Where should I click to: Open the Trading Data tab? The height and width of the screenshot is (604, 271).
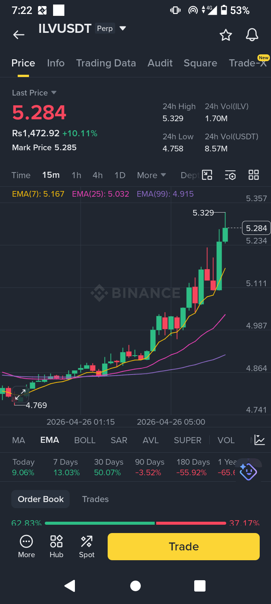(106, 63)
